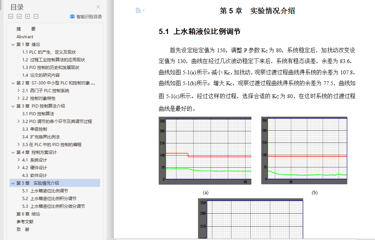
Task: Click the (a) figure caption
Action: pos(205,192)
